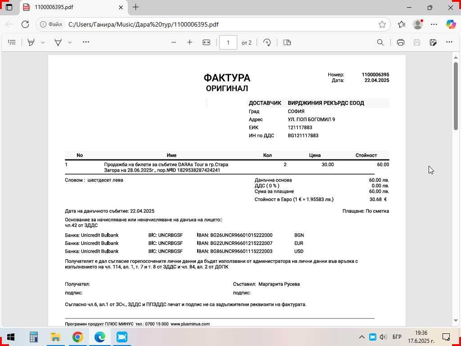Refresh the current page

point(25,24)
